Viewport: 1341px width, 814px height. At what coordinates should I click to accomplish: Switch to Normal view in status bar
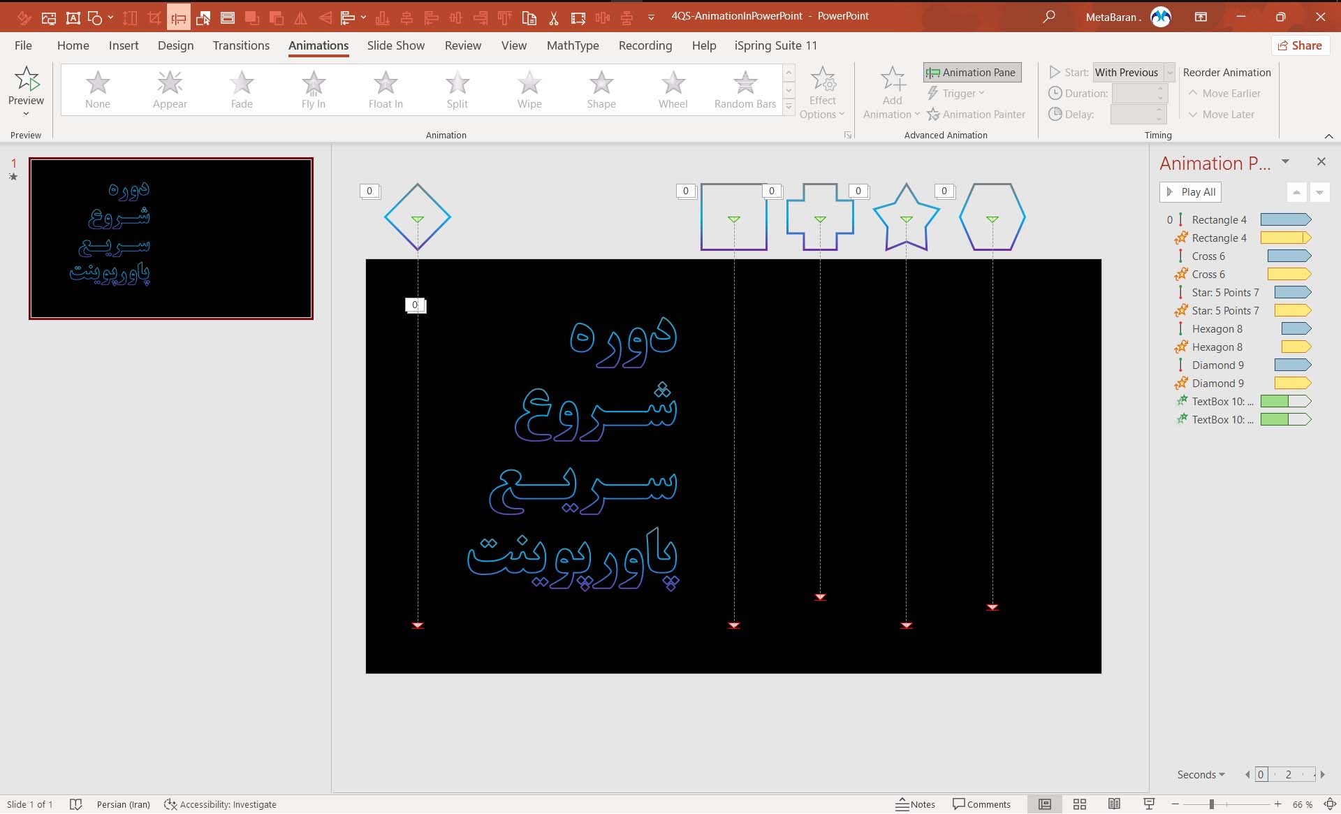pyautogui.click(x=1045, y=804)
